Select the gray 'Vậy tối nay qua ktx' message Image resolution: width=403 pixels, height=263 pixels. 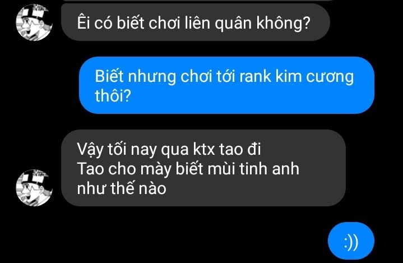[x=203, y=168]
